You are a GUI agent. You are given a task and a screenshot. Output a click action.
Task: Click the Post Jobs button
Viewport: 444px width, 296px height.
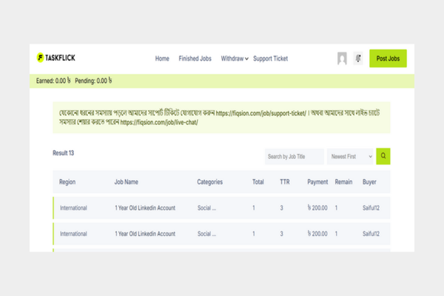(388, 58)
